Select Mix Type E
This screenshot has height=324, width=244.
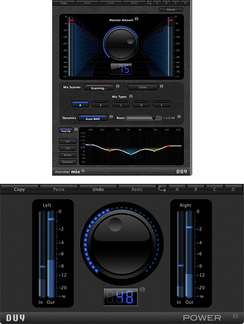click(x=161, y=104)
